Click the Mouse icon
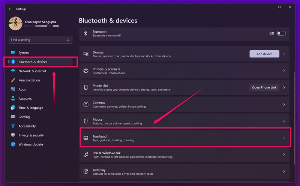Screen dimensions: 300x186 point(86,121)
